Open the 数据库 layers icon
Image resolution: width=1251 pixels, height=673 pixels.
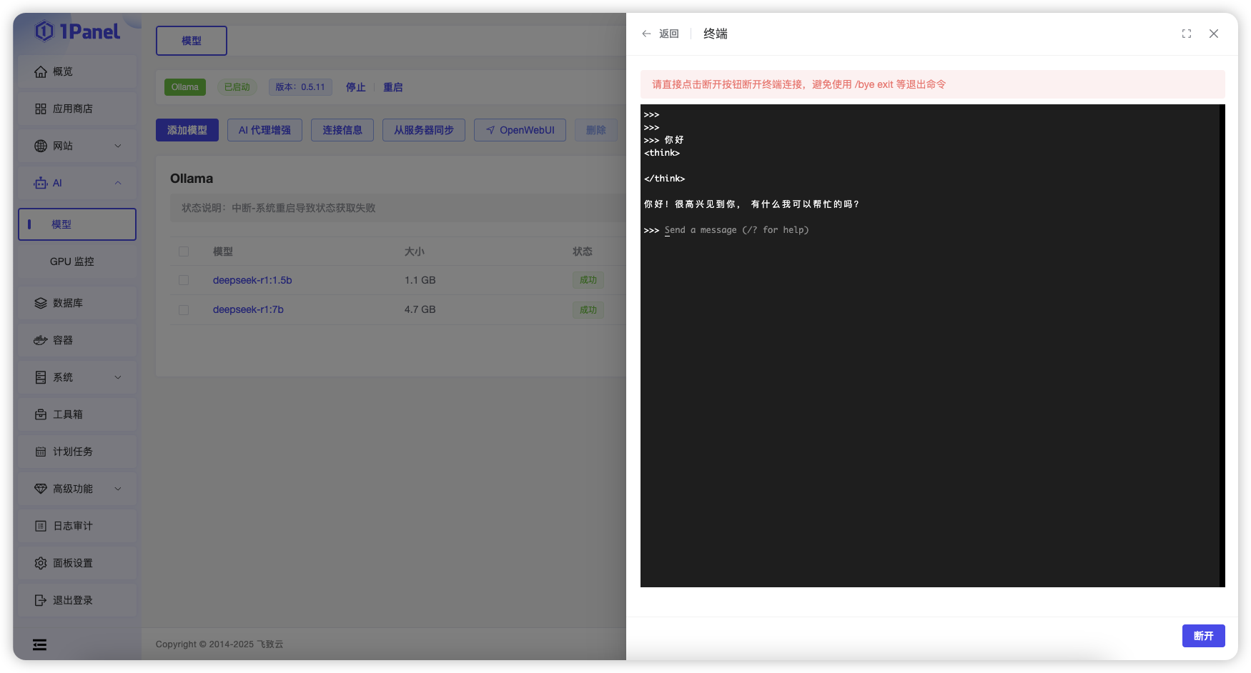(x=41, y=303)
